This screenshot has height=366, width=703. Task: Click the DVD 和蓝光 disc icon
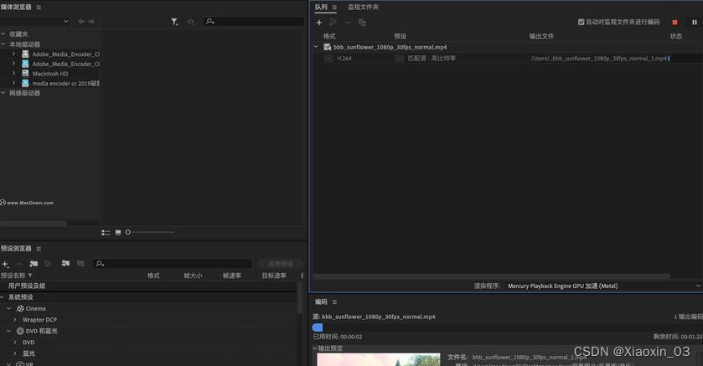[x=20, y=331]
